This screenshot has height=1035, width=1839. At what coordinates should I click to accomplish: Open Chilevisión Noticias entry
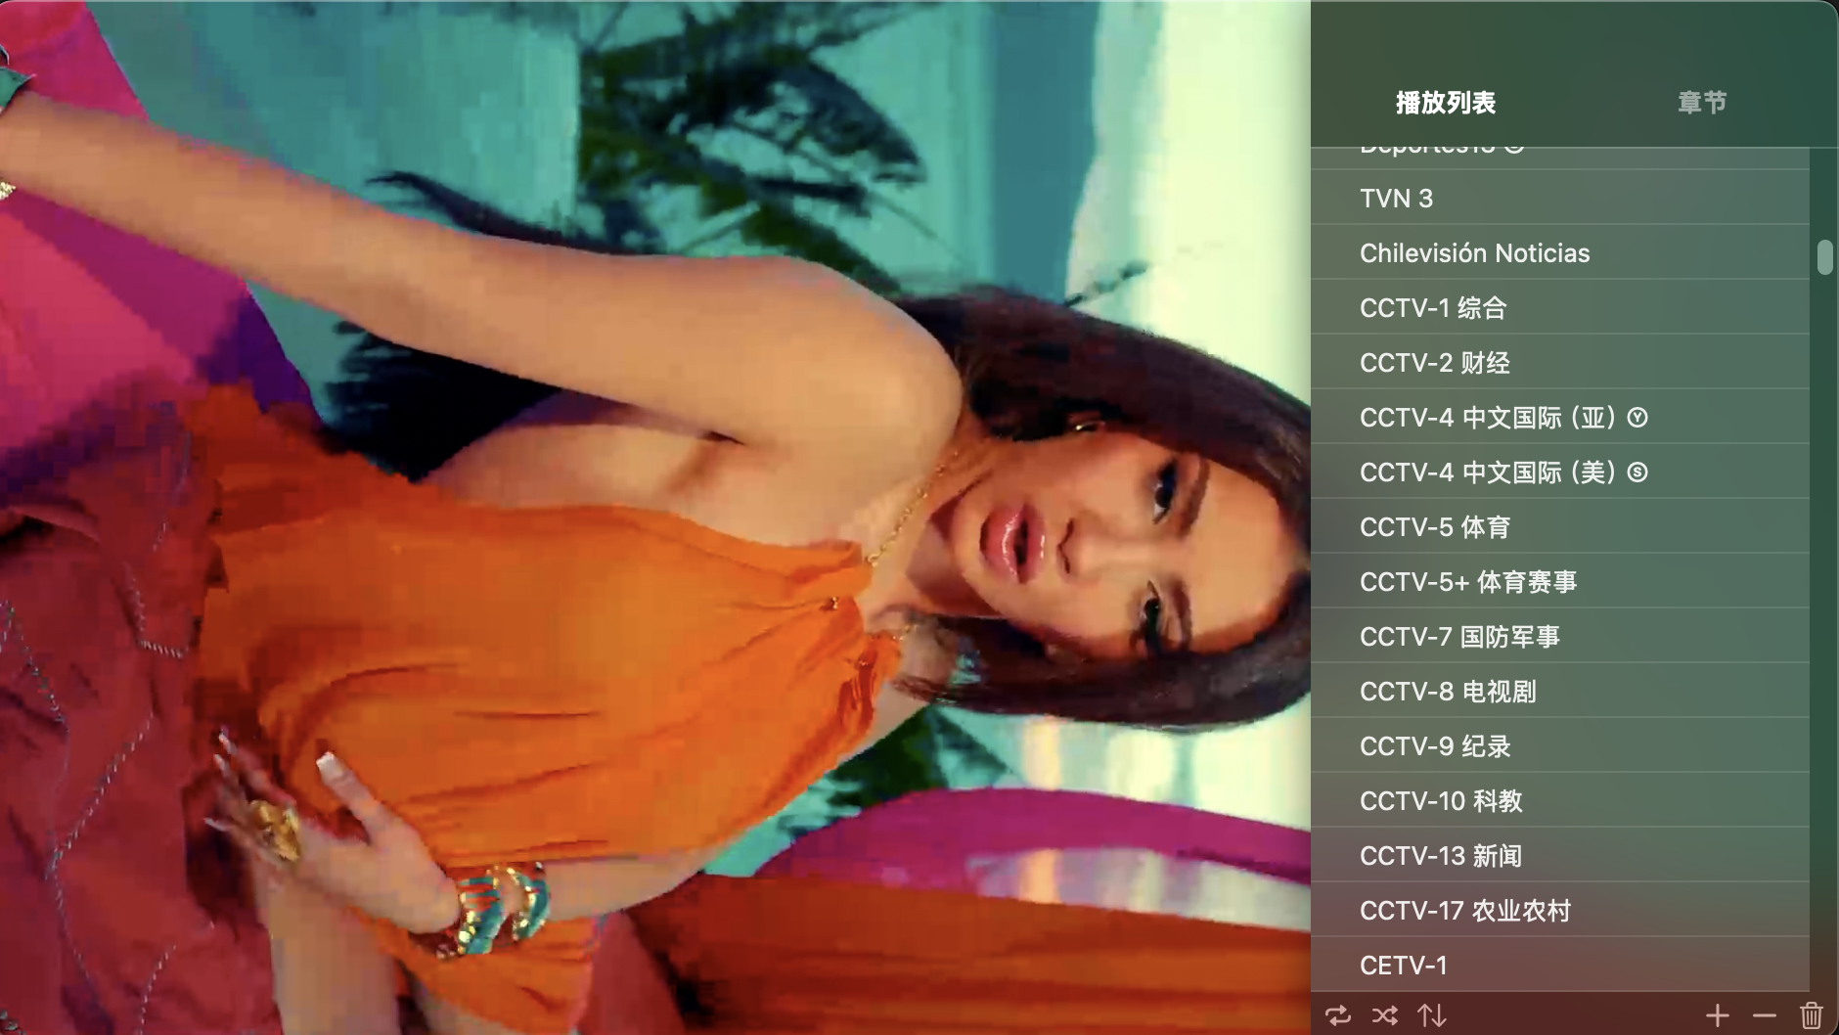[x=1560, y=252]
